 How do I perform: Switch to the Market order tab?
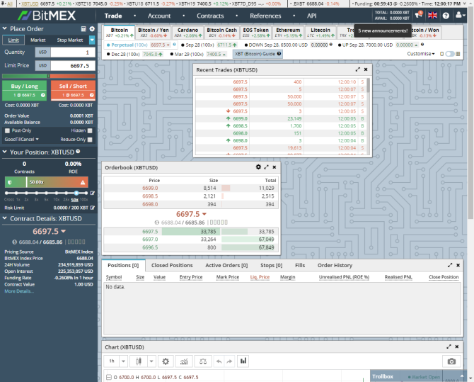(x=38, y=40)
